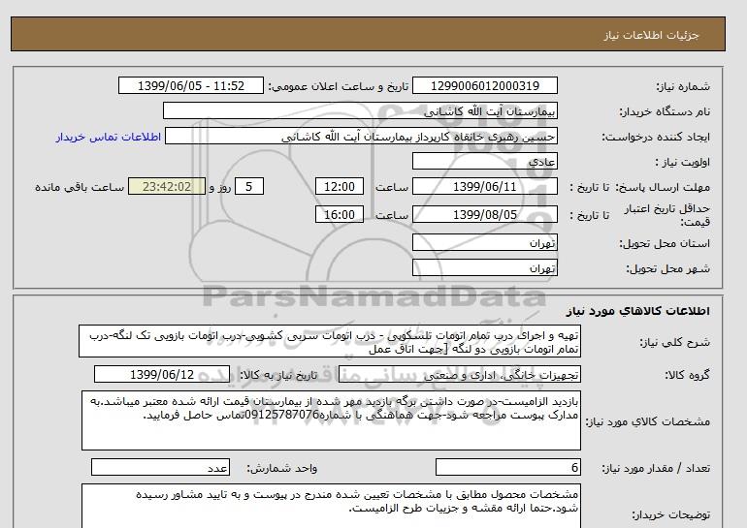Click the price validity date 1399/08/05
The height and width of the screenshot is (528, 747).
(484, 214)
